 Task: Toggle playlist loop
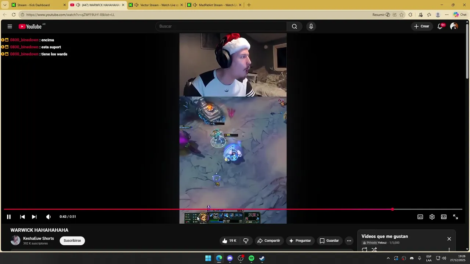pyautogui.click(x=365, y=250)
